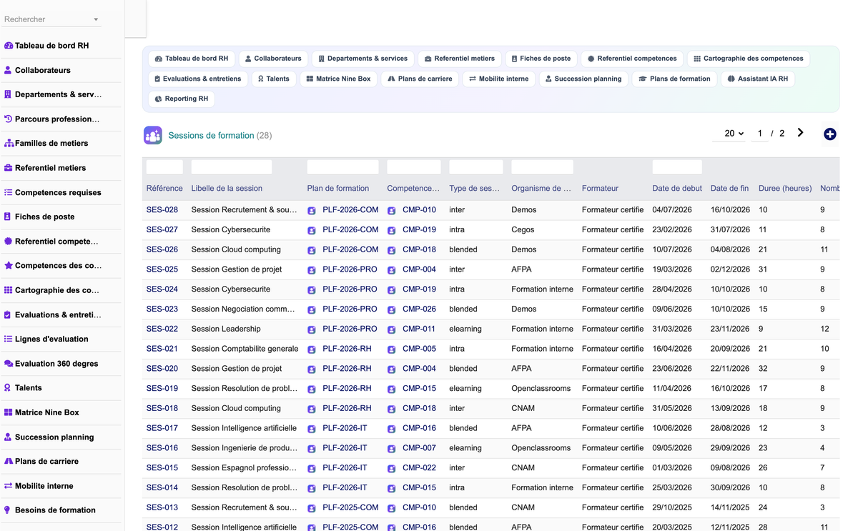Open competence link CMP-022

pos(419,468)
